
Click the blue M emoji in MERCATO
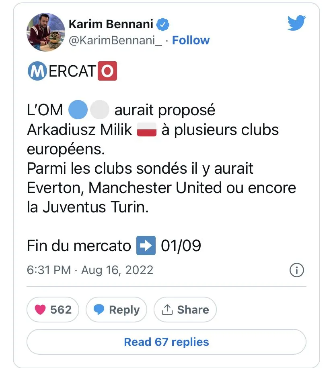pos(37,71)
